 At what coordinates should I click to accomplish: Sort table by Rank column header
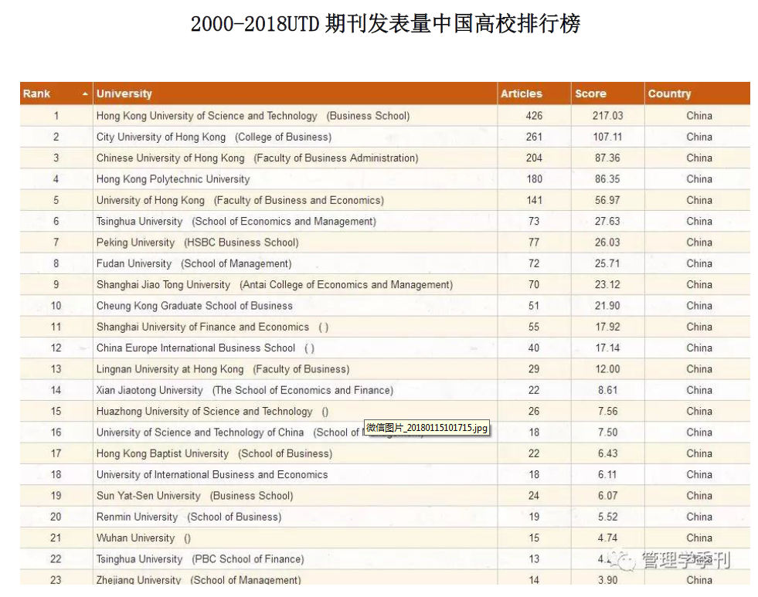[37, 94]
